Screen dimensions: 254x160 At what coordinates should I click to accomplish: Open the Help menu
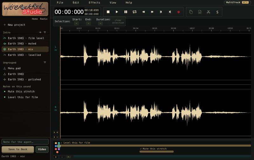(x=129, y=3)
